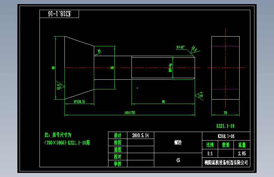Select the date '2010.5.14' cell
The height and width of the screenshot is (177, 274).
click(x=141, y=135)
